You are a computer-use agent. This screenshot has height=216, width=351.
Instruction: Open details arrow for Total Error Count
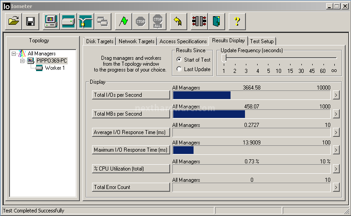point(336,187)
